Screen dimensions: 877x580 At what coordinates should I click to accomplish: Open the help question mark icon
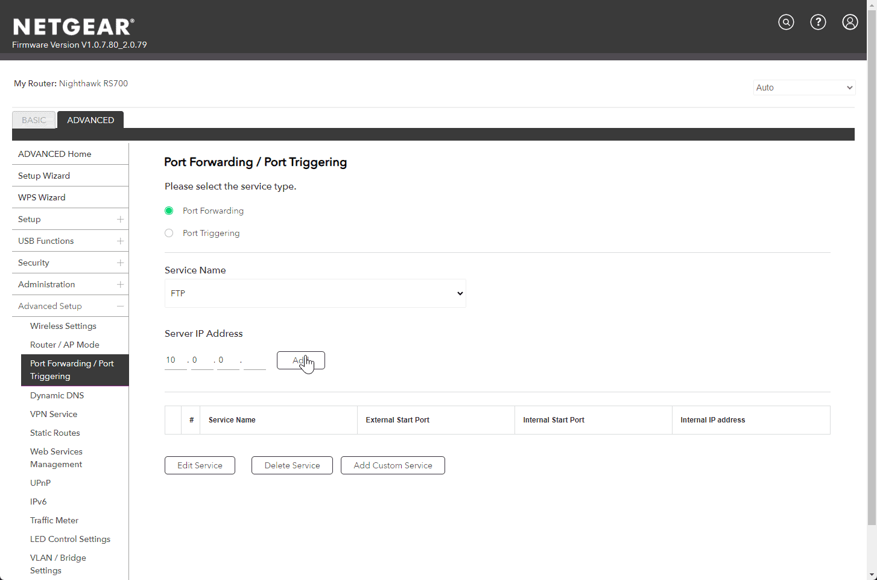(818, 22)
